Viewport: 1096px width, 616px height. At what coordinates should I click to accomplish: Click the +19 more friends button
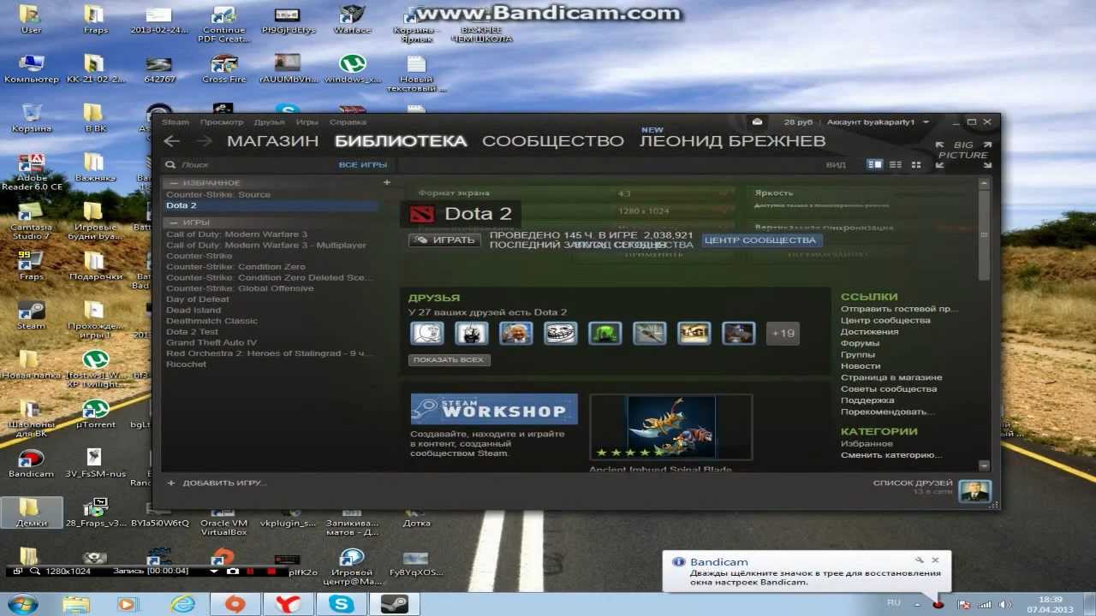pyautogui.click(x=783, y=334)
